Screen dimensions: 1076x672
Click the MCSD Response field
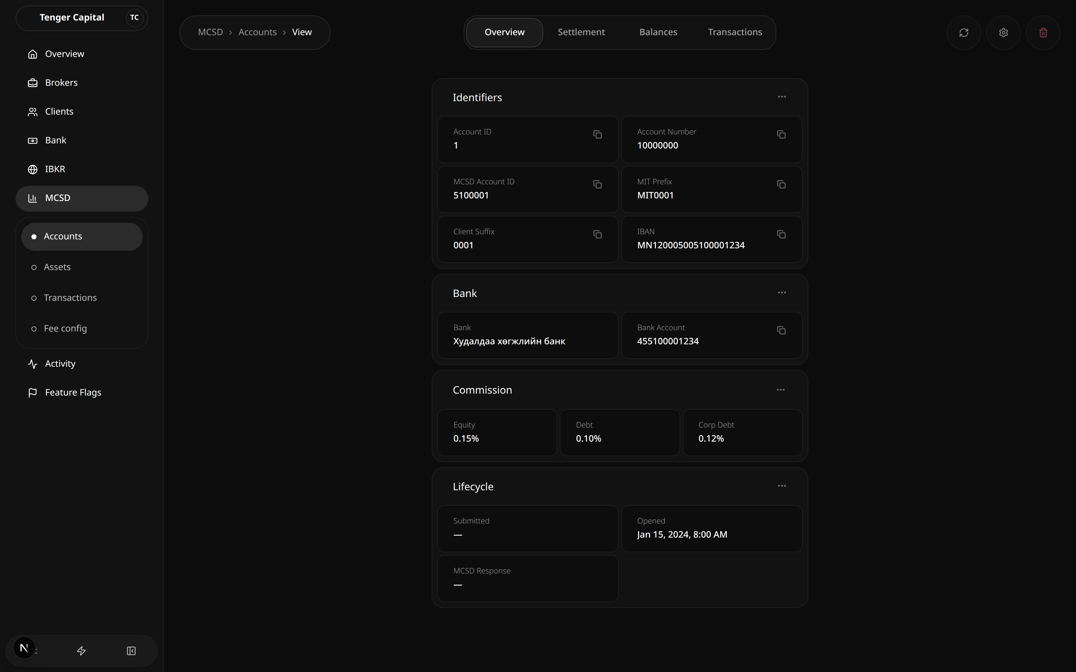528,579
